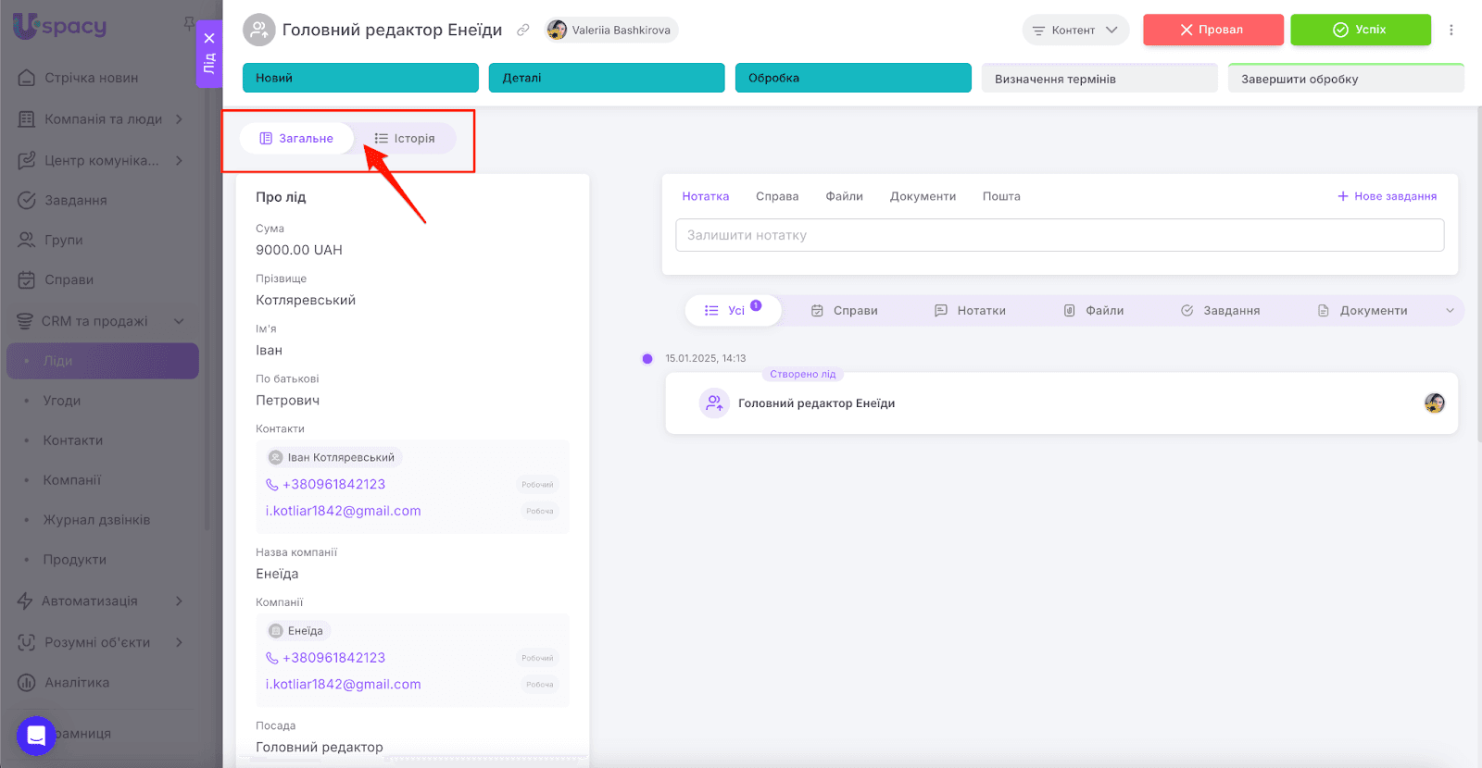Filter timeline by Усі
The image size is (1482, 768).
733,310
